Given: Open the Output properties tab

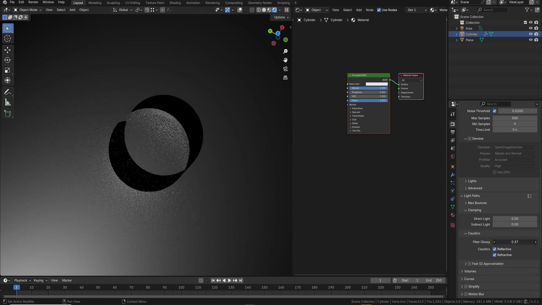Looking at the screenshot, I should tap(453, 132).
